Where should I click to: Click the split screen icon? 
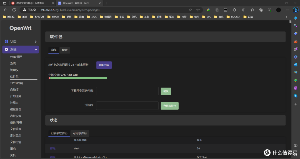(x=244, y=10)
